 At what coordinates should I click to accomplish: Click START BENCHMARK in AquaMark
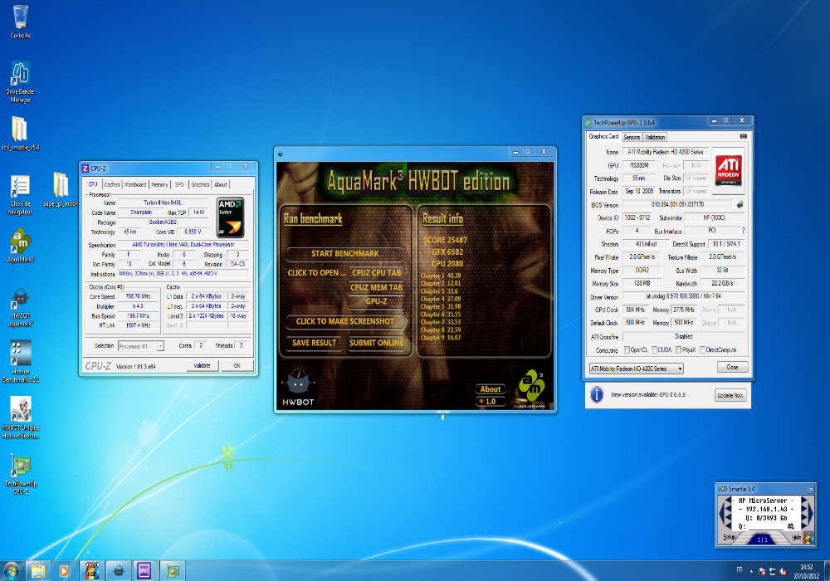(x=345, y=254)
